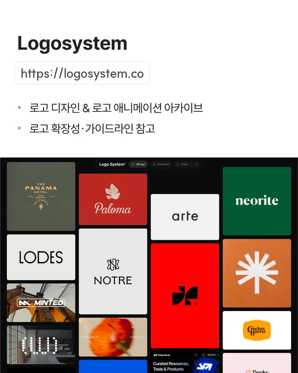Screen dimensions: 298x373
Task: Click the loop icon beside Animated
Action: (x=154, y=164)
